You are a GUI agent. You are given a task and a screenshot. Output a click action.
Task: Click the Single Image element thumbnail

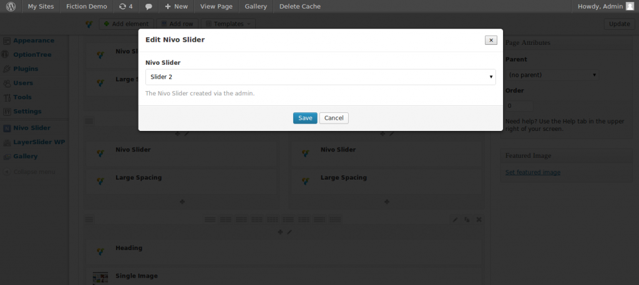click(x=100, y=278)
